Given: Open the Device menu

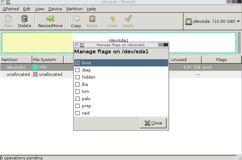Looking at the screenshot, I should pos(55,9).
